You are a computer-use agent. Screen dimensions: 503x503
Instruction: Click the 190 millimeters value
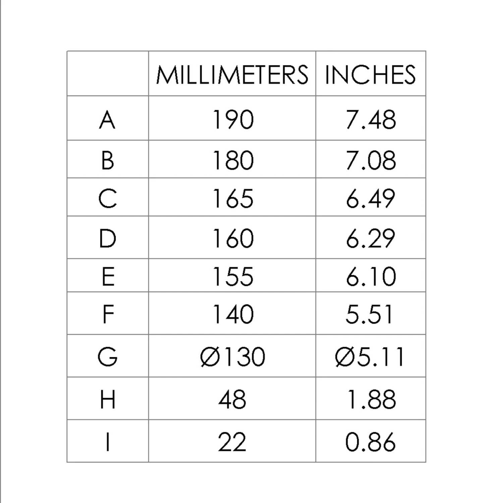233,120
